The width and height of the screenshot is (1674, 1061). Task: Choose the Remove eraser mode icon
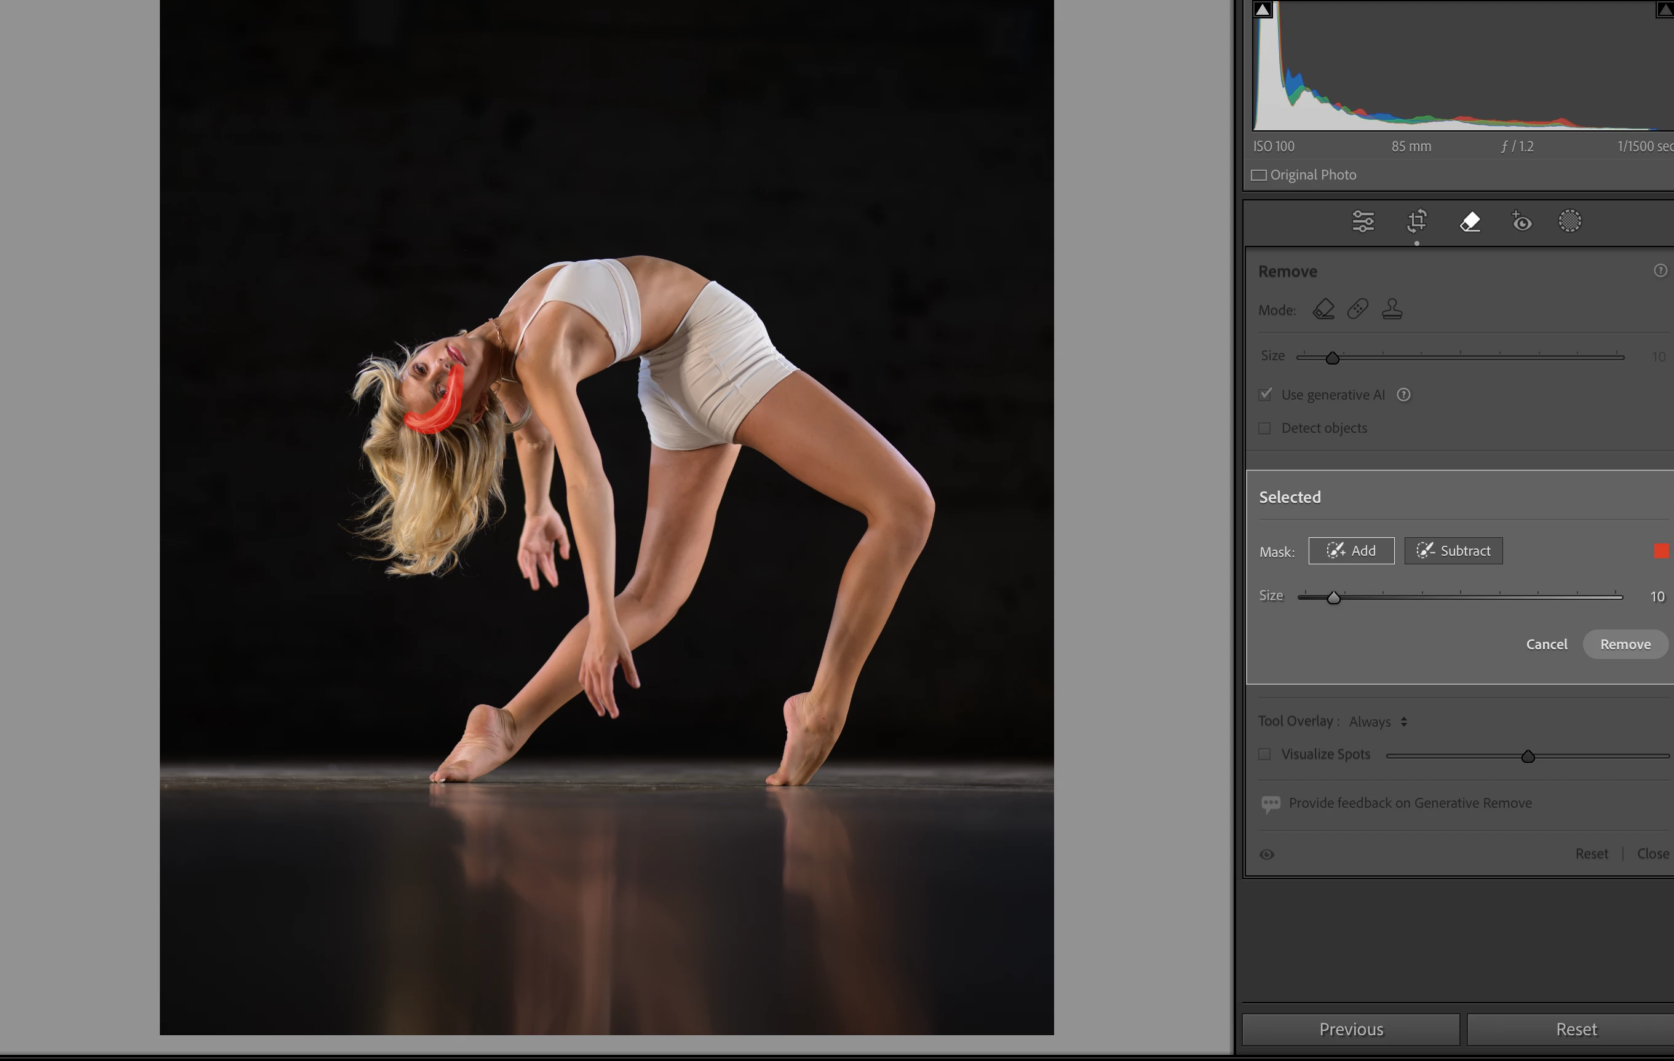(1323, 309)
